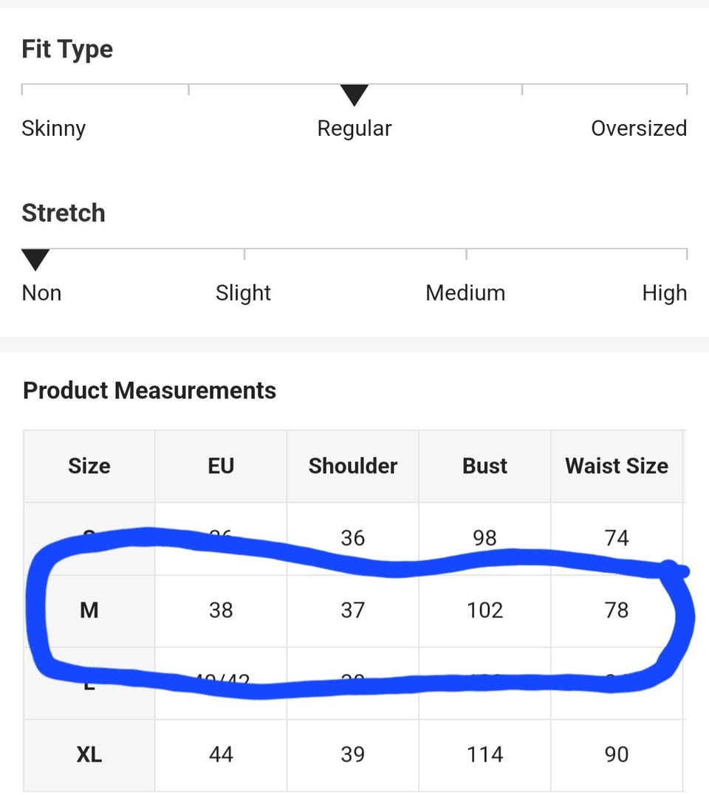The image size is (709, 795).
Task: Click the waist value 78 for M
Action: pos(617,610)
